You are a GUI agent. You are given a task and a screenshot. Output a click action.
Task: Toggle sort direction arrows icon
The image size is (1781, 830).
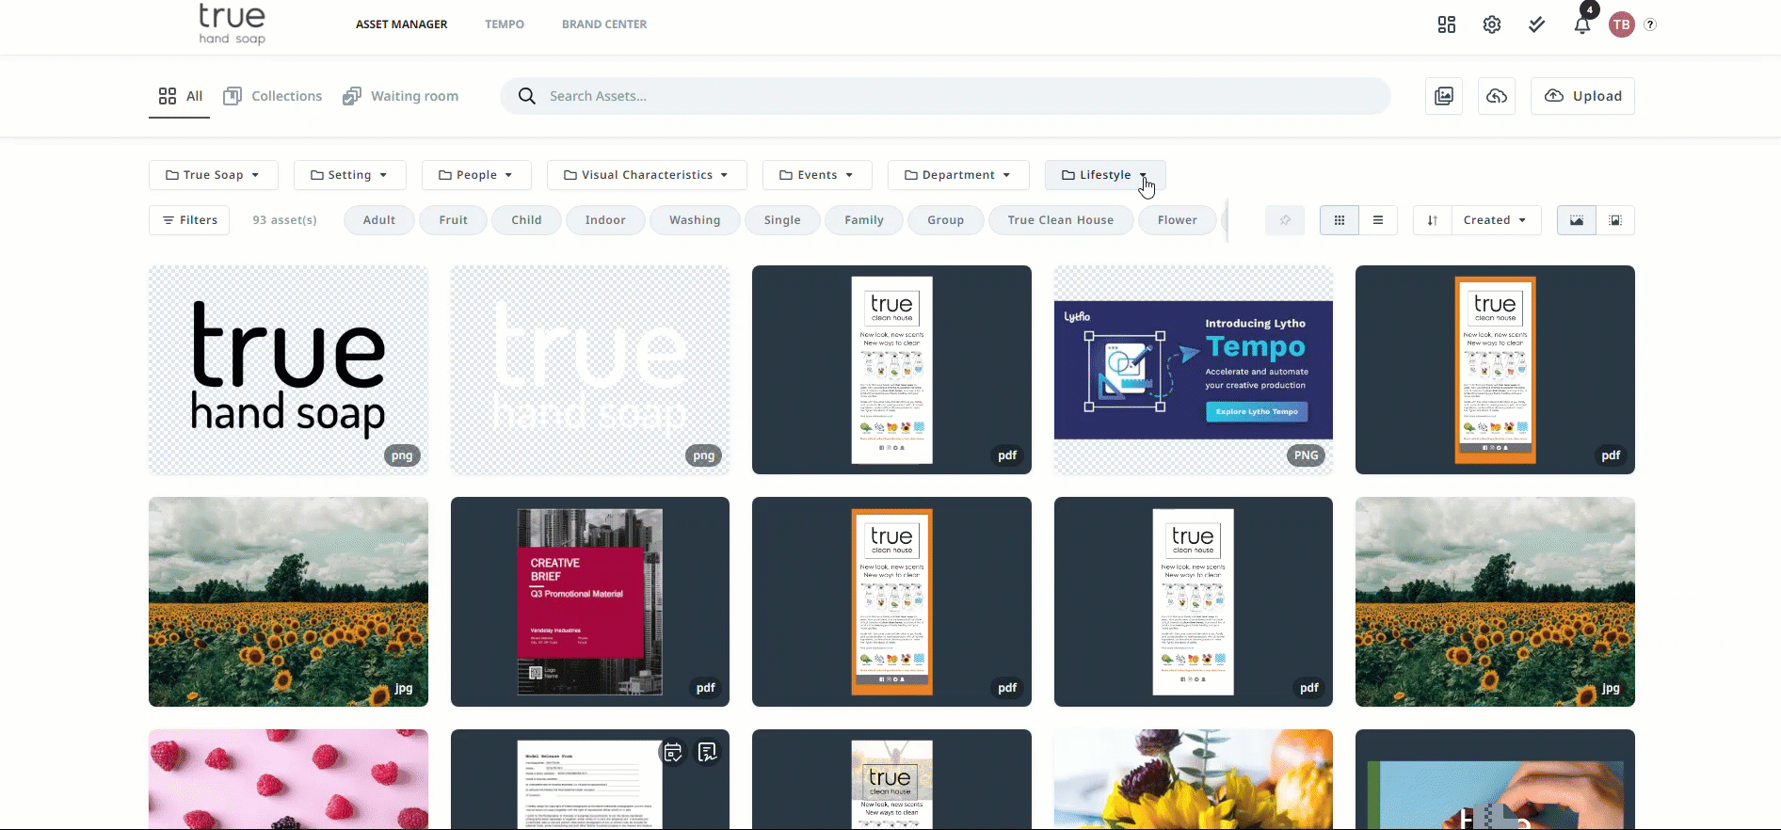click(1433, 220)
